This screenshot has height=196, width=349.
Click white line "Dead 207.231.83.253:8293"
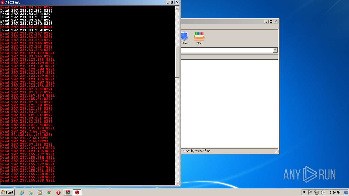point(26,17)
